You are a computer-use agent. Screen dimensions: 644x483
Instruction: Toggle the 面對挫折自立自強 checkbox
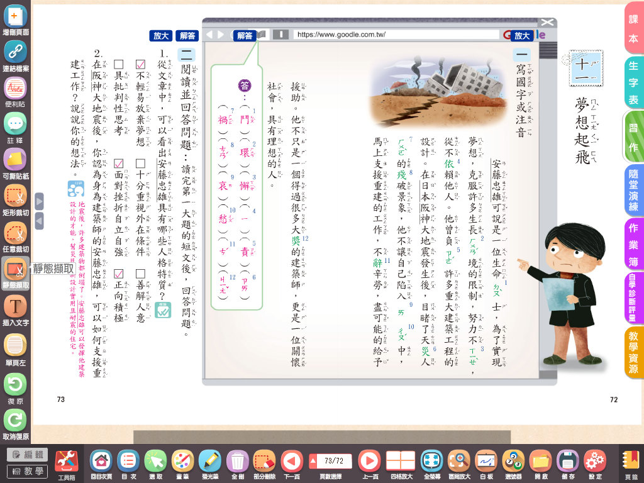point(119,164)
